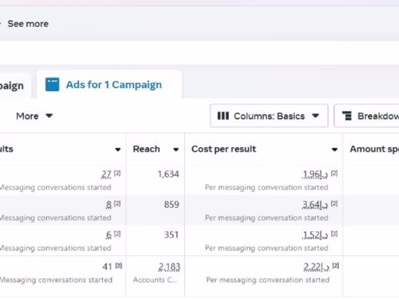Open the Reach column sort dropdown
The width and height of the screenshot is (399, 299).
[x=176, y=149]
